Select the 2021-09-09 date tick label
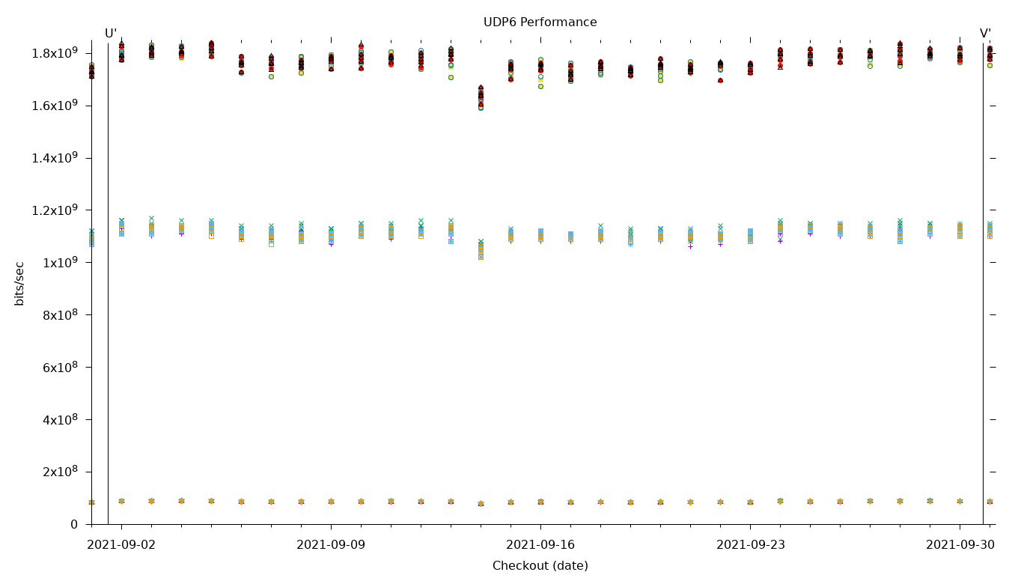Image resolution: width=1018 pixels, height=575 pixels. (x=331, y=545)
